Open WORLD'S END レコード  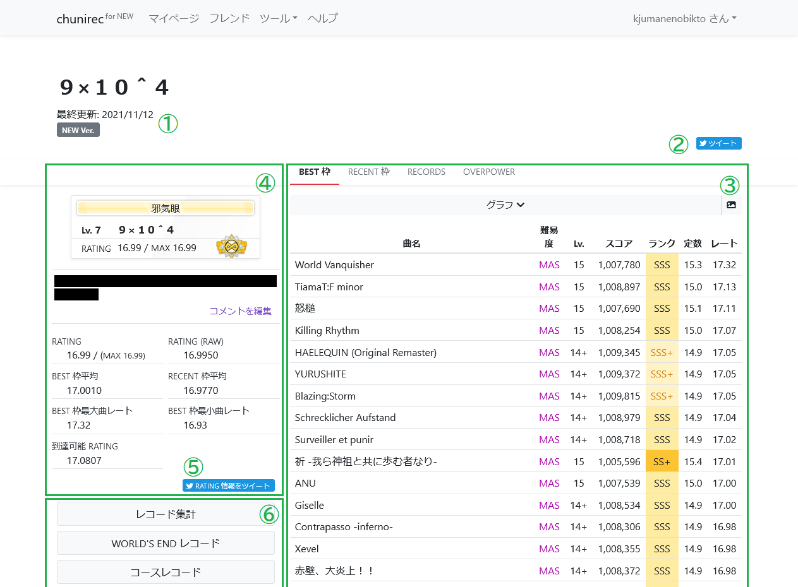point(166,543)
